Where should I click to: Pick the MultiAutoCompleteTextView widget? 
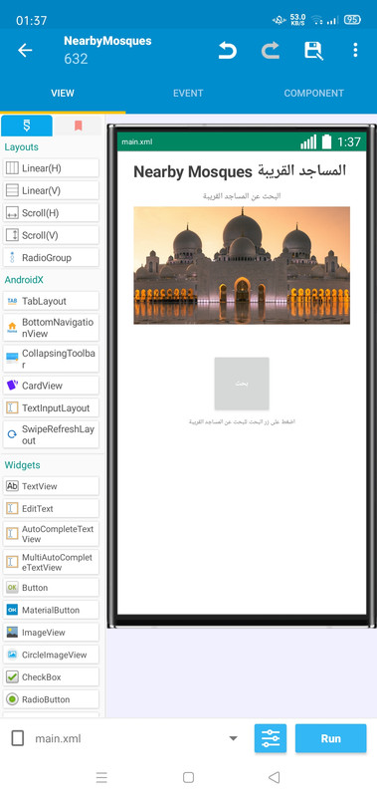51,562
